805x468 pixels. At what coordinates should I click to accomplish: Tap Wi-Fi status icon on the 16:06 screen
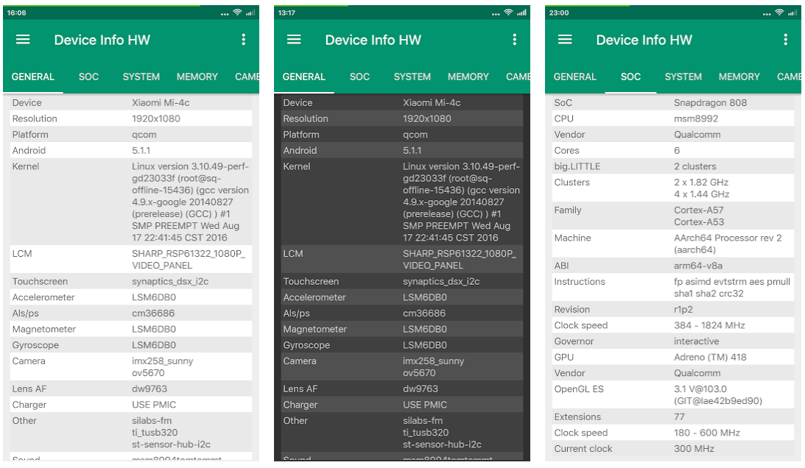pyautogui.click(x=237, y=13)
